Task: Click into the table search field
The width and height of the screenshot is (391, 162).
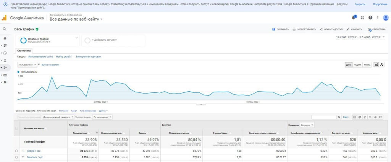Action: coord(324,117)
